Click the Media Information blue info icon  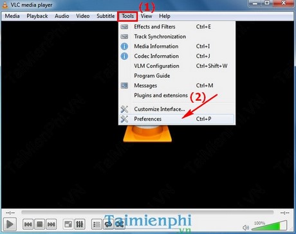click(124, 46)
